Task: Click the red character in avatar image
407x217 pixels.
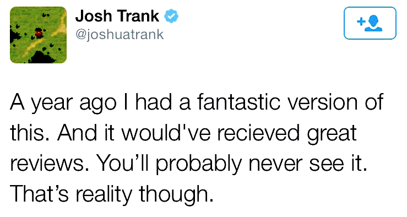Action: tap(39, 33)
